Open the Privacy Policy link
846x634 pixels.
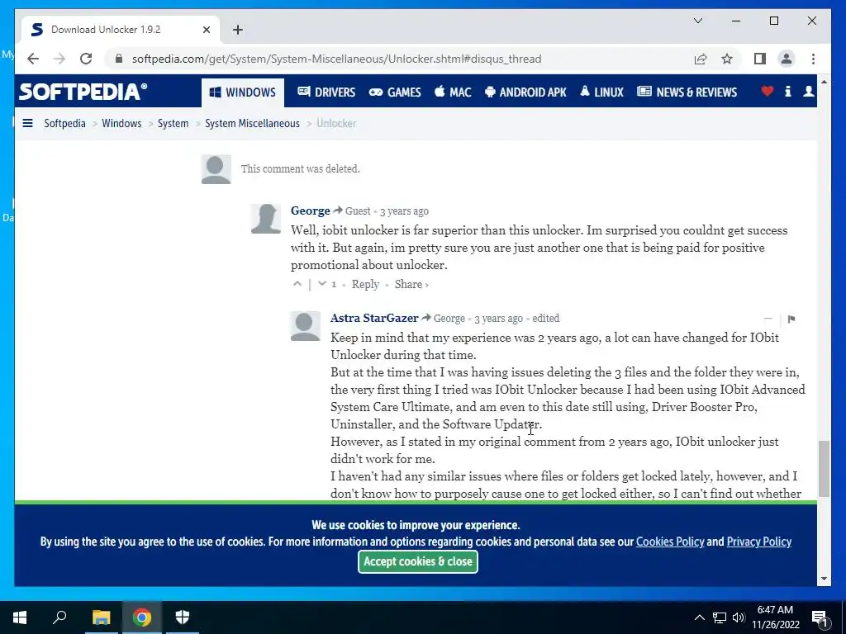coord(759,542)
